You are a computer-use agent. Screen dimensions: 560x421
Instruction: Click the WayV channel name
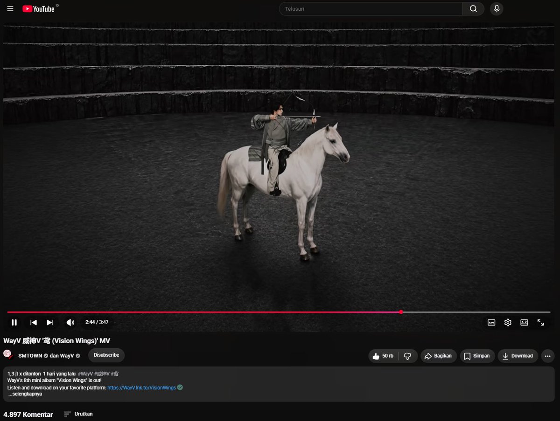click(68, 356)
